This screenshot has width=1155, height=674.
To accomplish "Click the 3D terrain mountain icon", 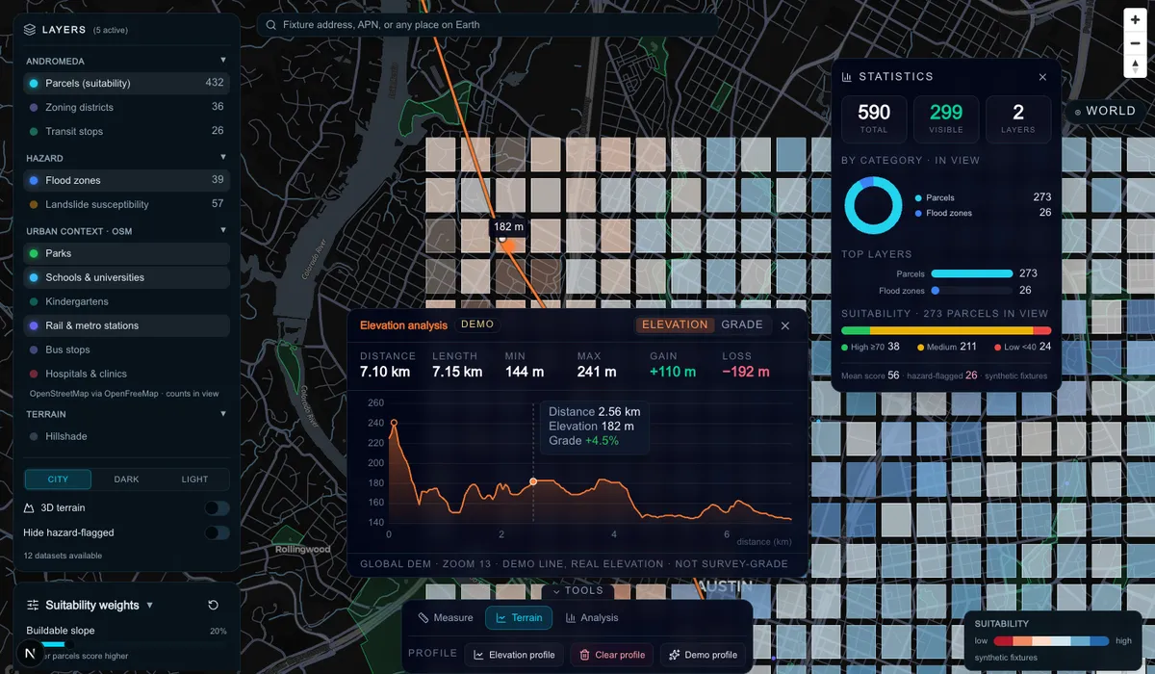I will tap(29, 507).
